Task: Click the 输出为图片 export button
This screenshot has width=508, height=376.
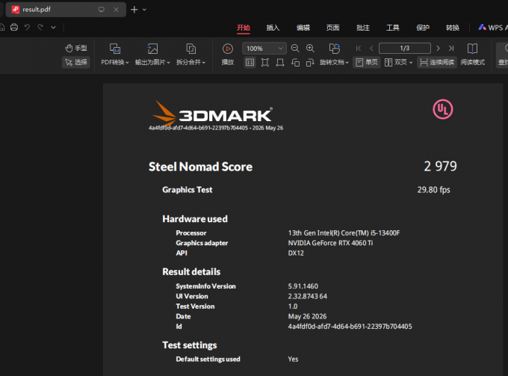Action: (152, 55)
